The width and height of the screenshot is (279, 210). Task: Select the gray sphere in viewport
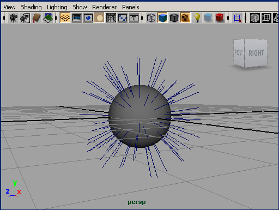[139, 116]
